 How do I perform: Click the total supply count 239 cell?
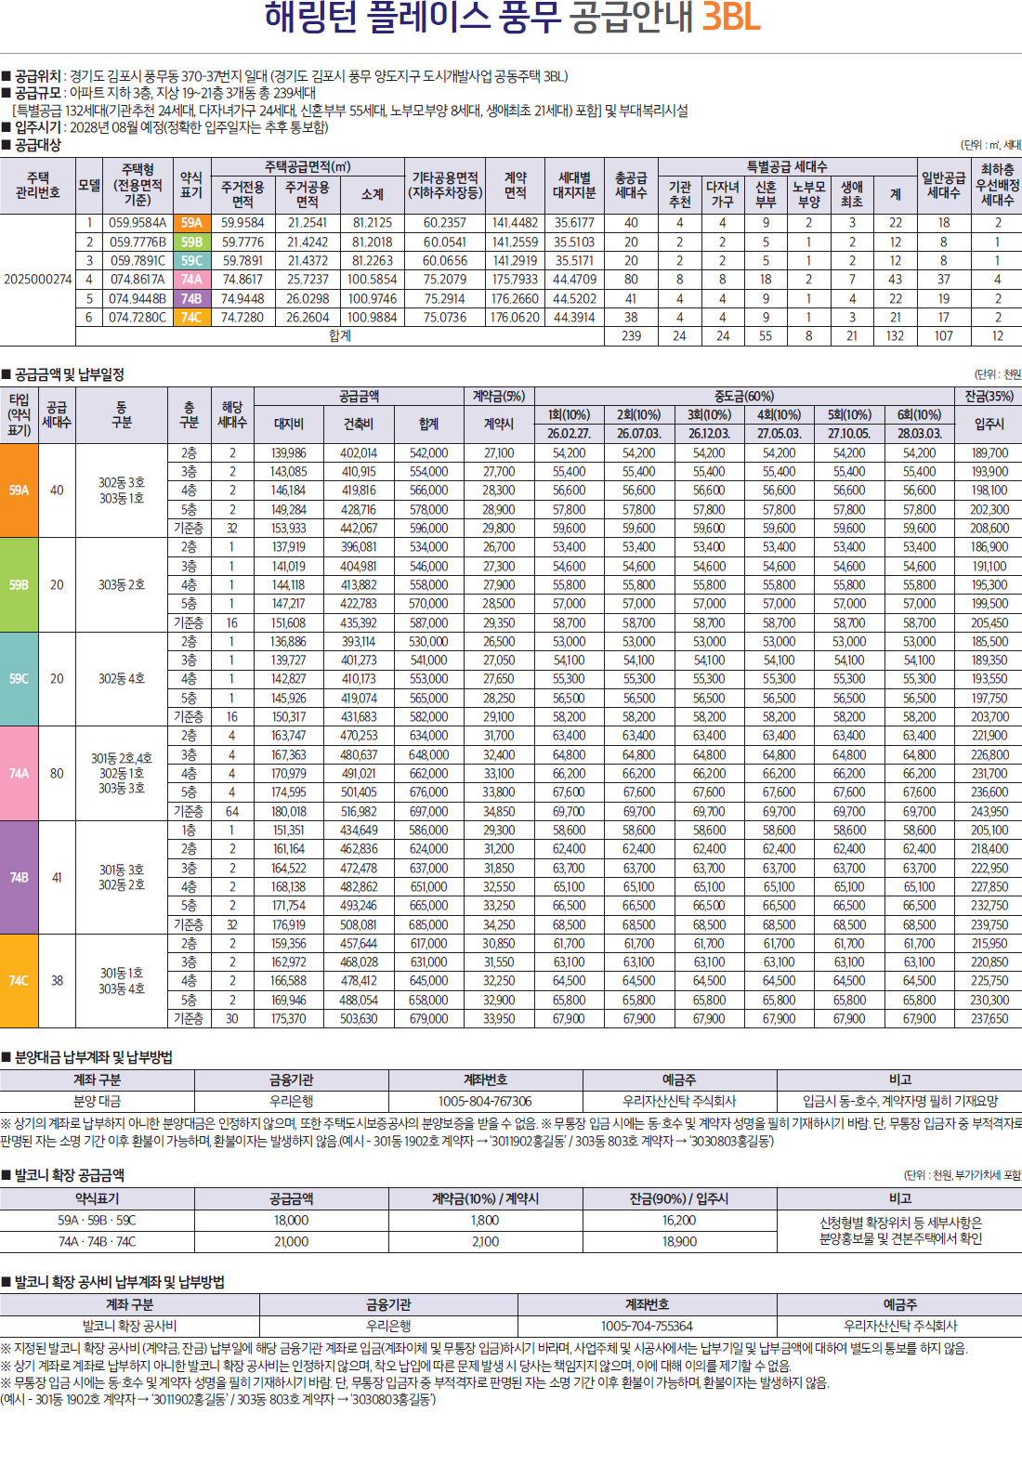(631, 336)
